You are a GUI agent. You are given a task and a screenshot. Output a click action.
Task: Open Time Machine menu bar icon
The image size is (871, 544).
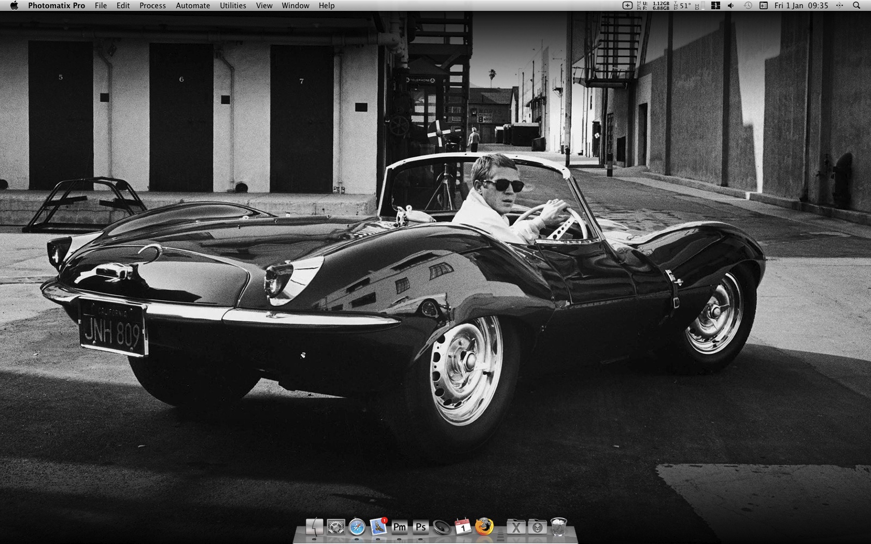tap(748, 6)
